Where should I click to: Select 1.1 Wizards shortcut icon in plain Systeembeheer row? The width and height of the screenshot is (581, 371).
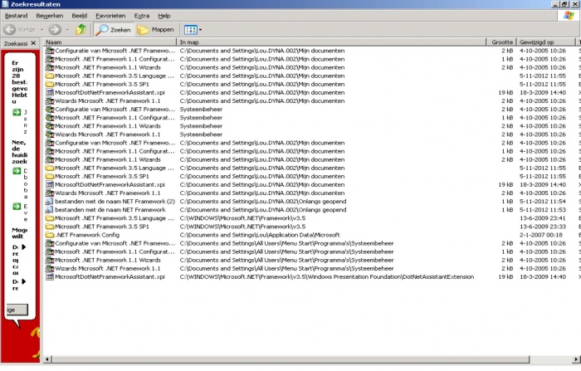click(x=49, y=126)
